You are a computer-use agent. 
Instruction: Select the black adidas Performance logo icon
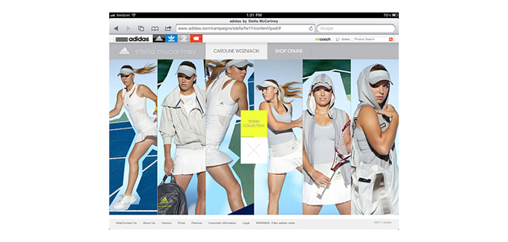click(x=159, y=39)
